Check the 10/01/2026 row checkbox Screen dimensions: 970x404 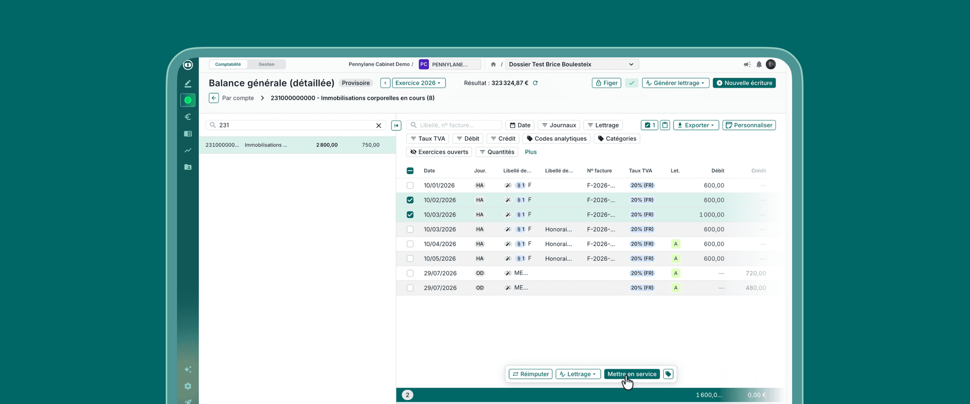click(410, 185)
